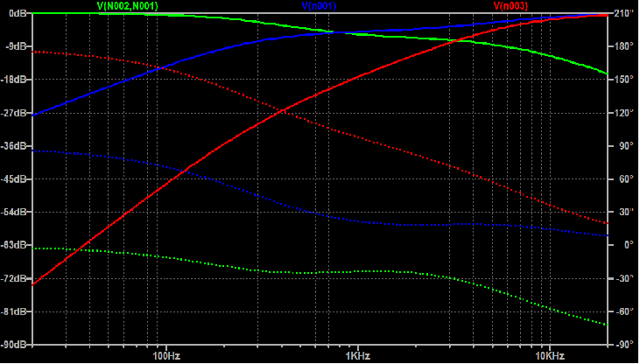Click the 100Hz frequency axis label
640x364 pixels.
tap(165, 356)
